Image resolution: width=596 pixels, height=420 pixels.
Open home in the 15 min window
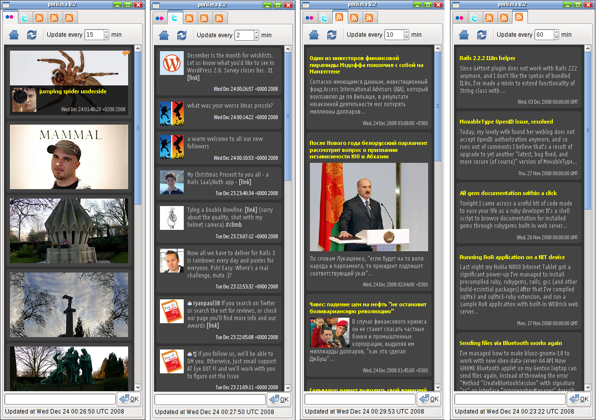click(14, 35)
